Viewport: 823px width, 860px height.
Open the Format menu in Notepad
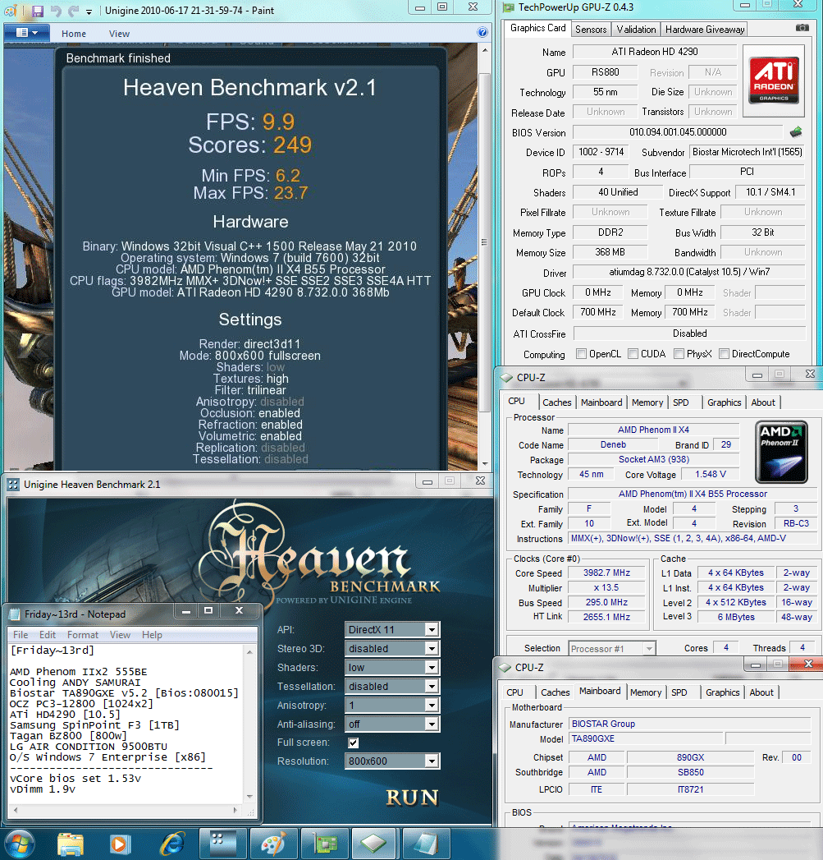pyautogui.click(x=83, y=635)
